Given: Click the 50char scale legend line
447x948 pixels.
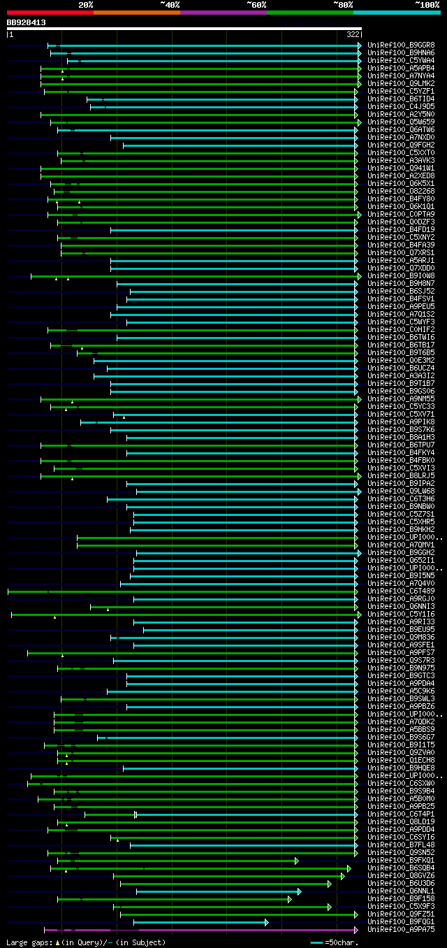Looking at the screenshot, I should pos(317,942).
